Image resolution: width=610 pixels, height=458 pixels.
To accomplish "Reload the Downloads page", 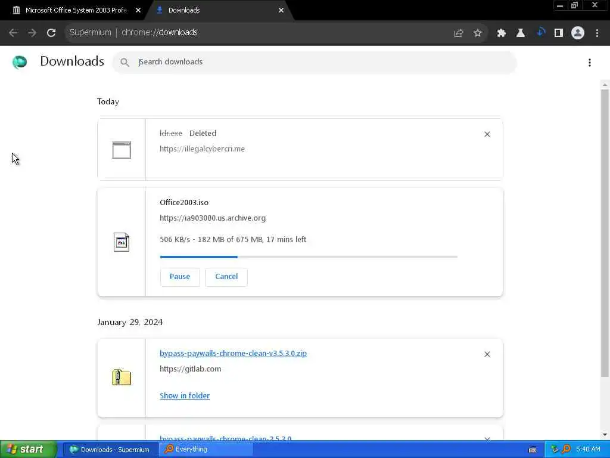I will (x=51, y=33).
